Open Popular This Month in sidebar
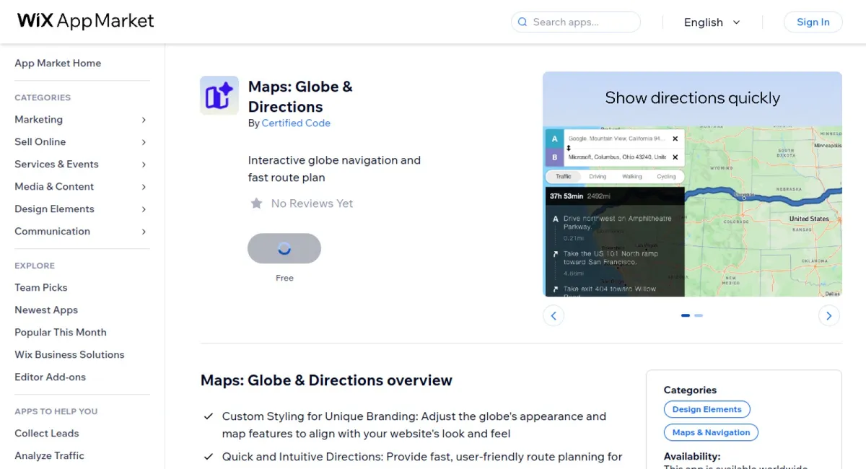 click(x=61, y=332)
